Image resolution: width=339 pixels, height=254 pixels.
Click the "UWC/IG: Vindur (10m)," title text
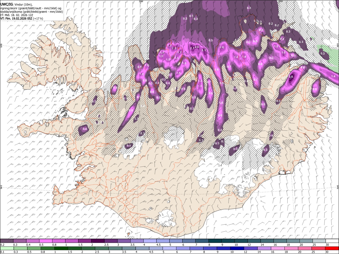[x=16, y=4]
